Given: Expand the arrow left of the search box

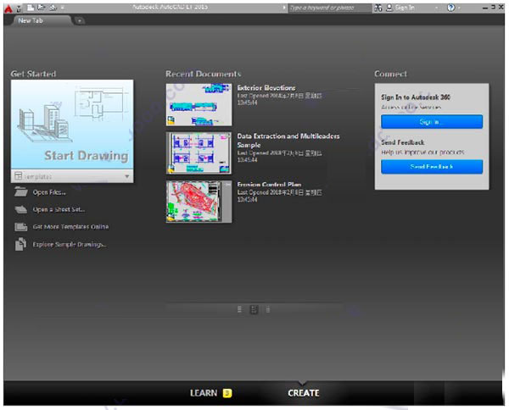Looking at the screenshot, I should tap(285, 8).
